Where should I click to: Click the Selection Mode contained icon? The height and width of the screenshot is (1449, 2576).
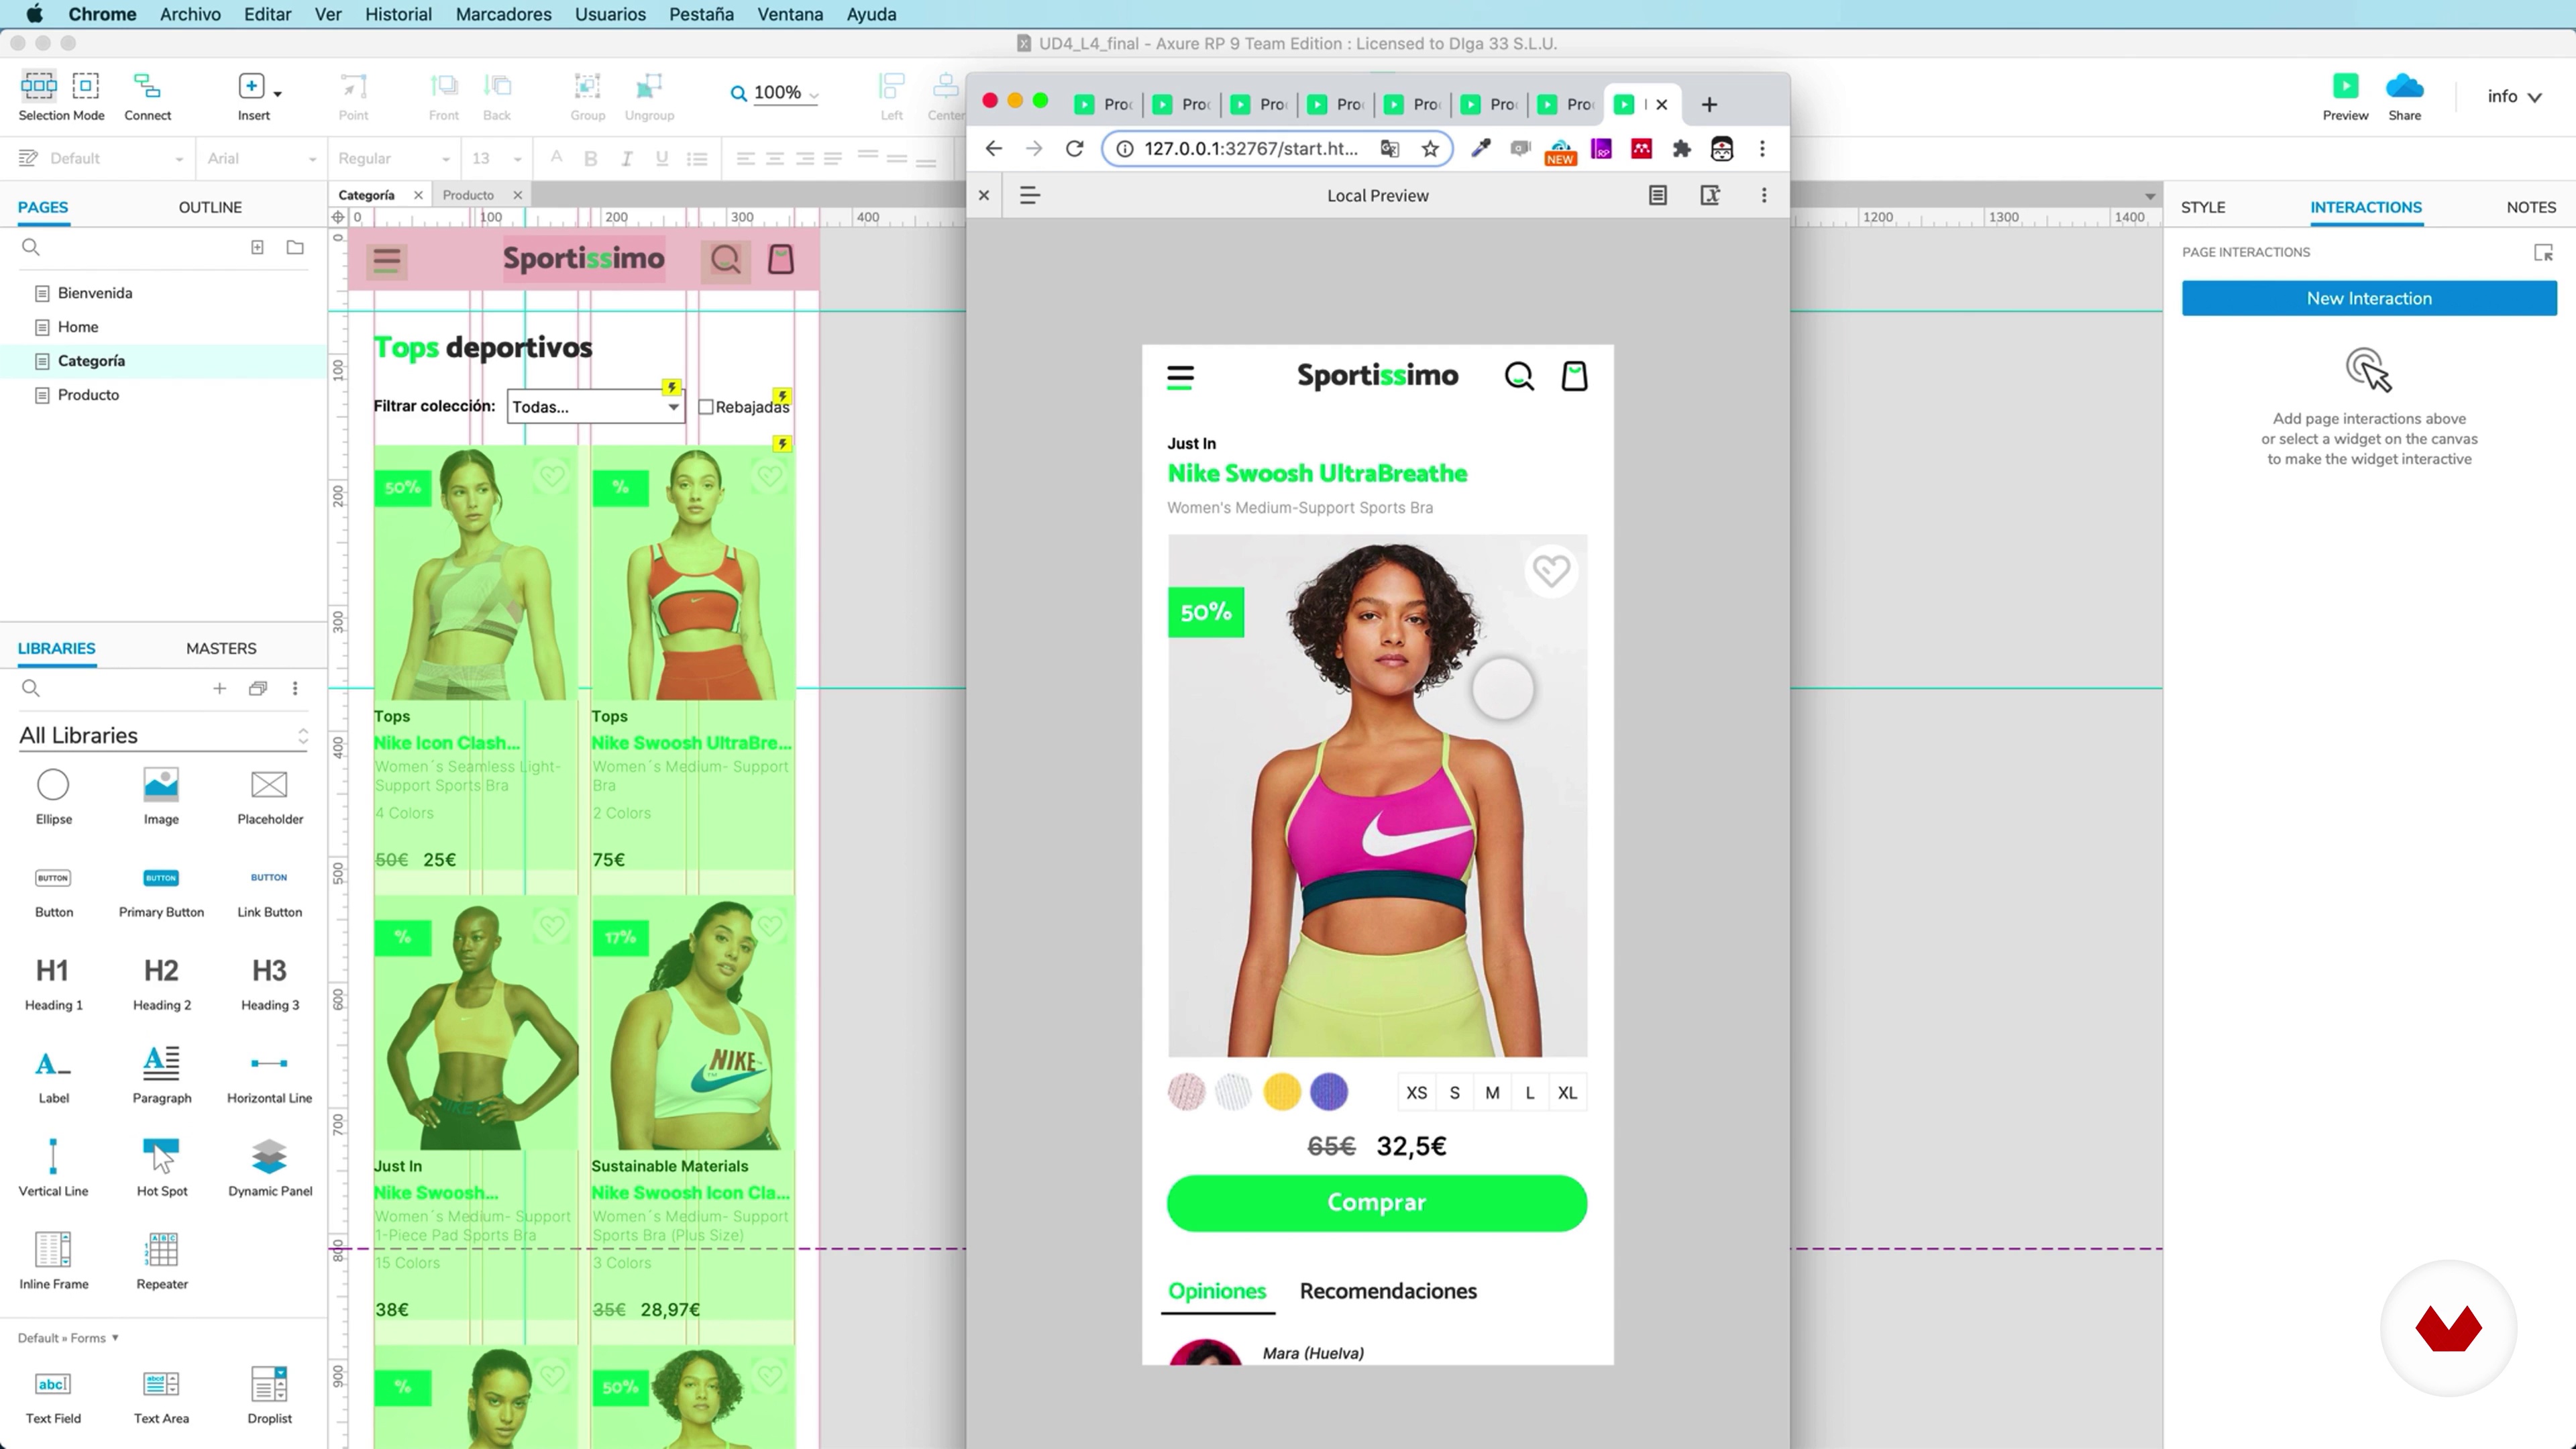86,85
